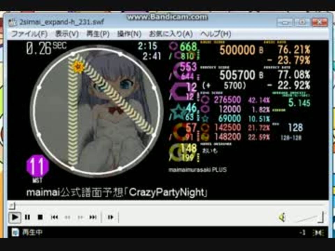Click the 2:15 elapsed time
335x251 pixels.
pos(147,46)
